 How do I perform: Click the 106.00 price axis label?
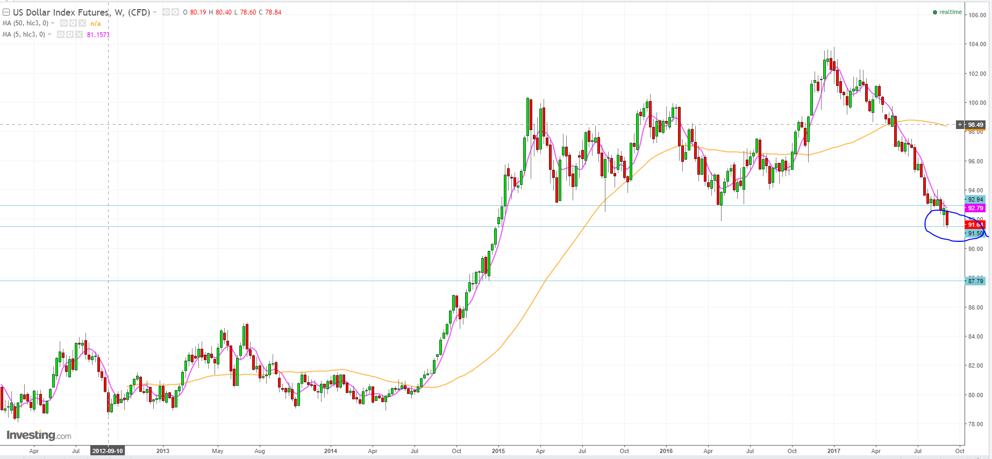coord(977,15)
